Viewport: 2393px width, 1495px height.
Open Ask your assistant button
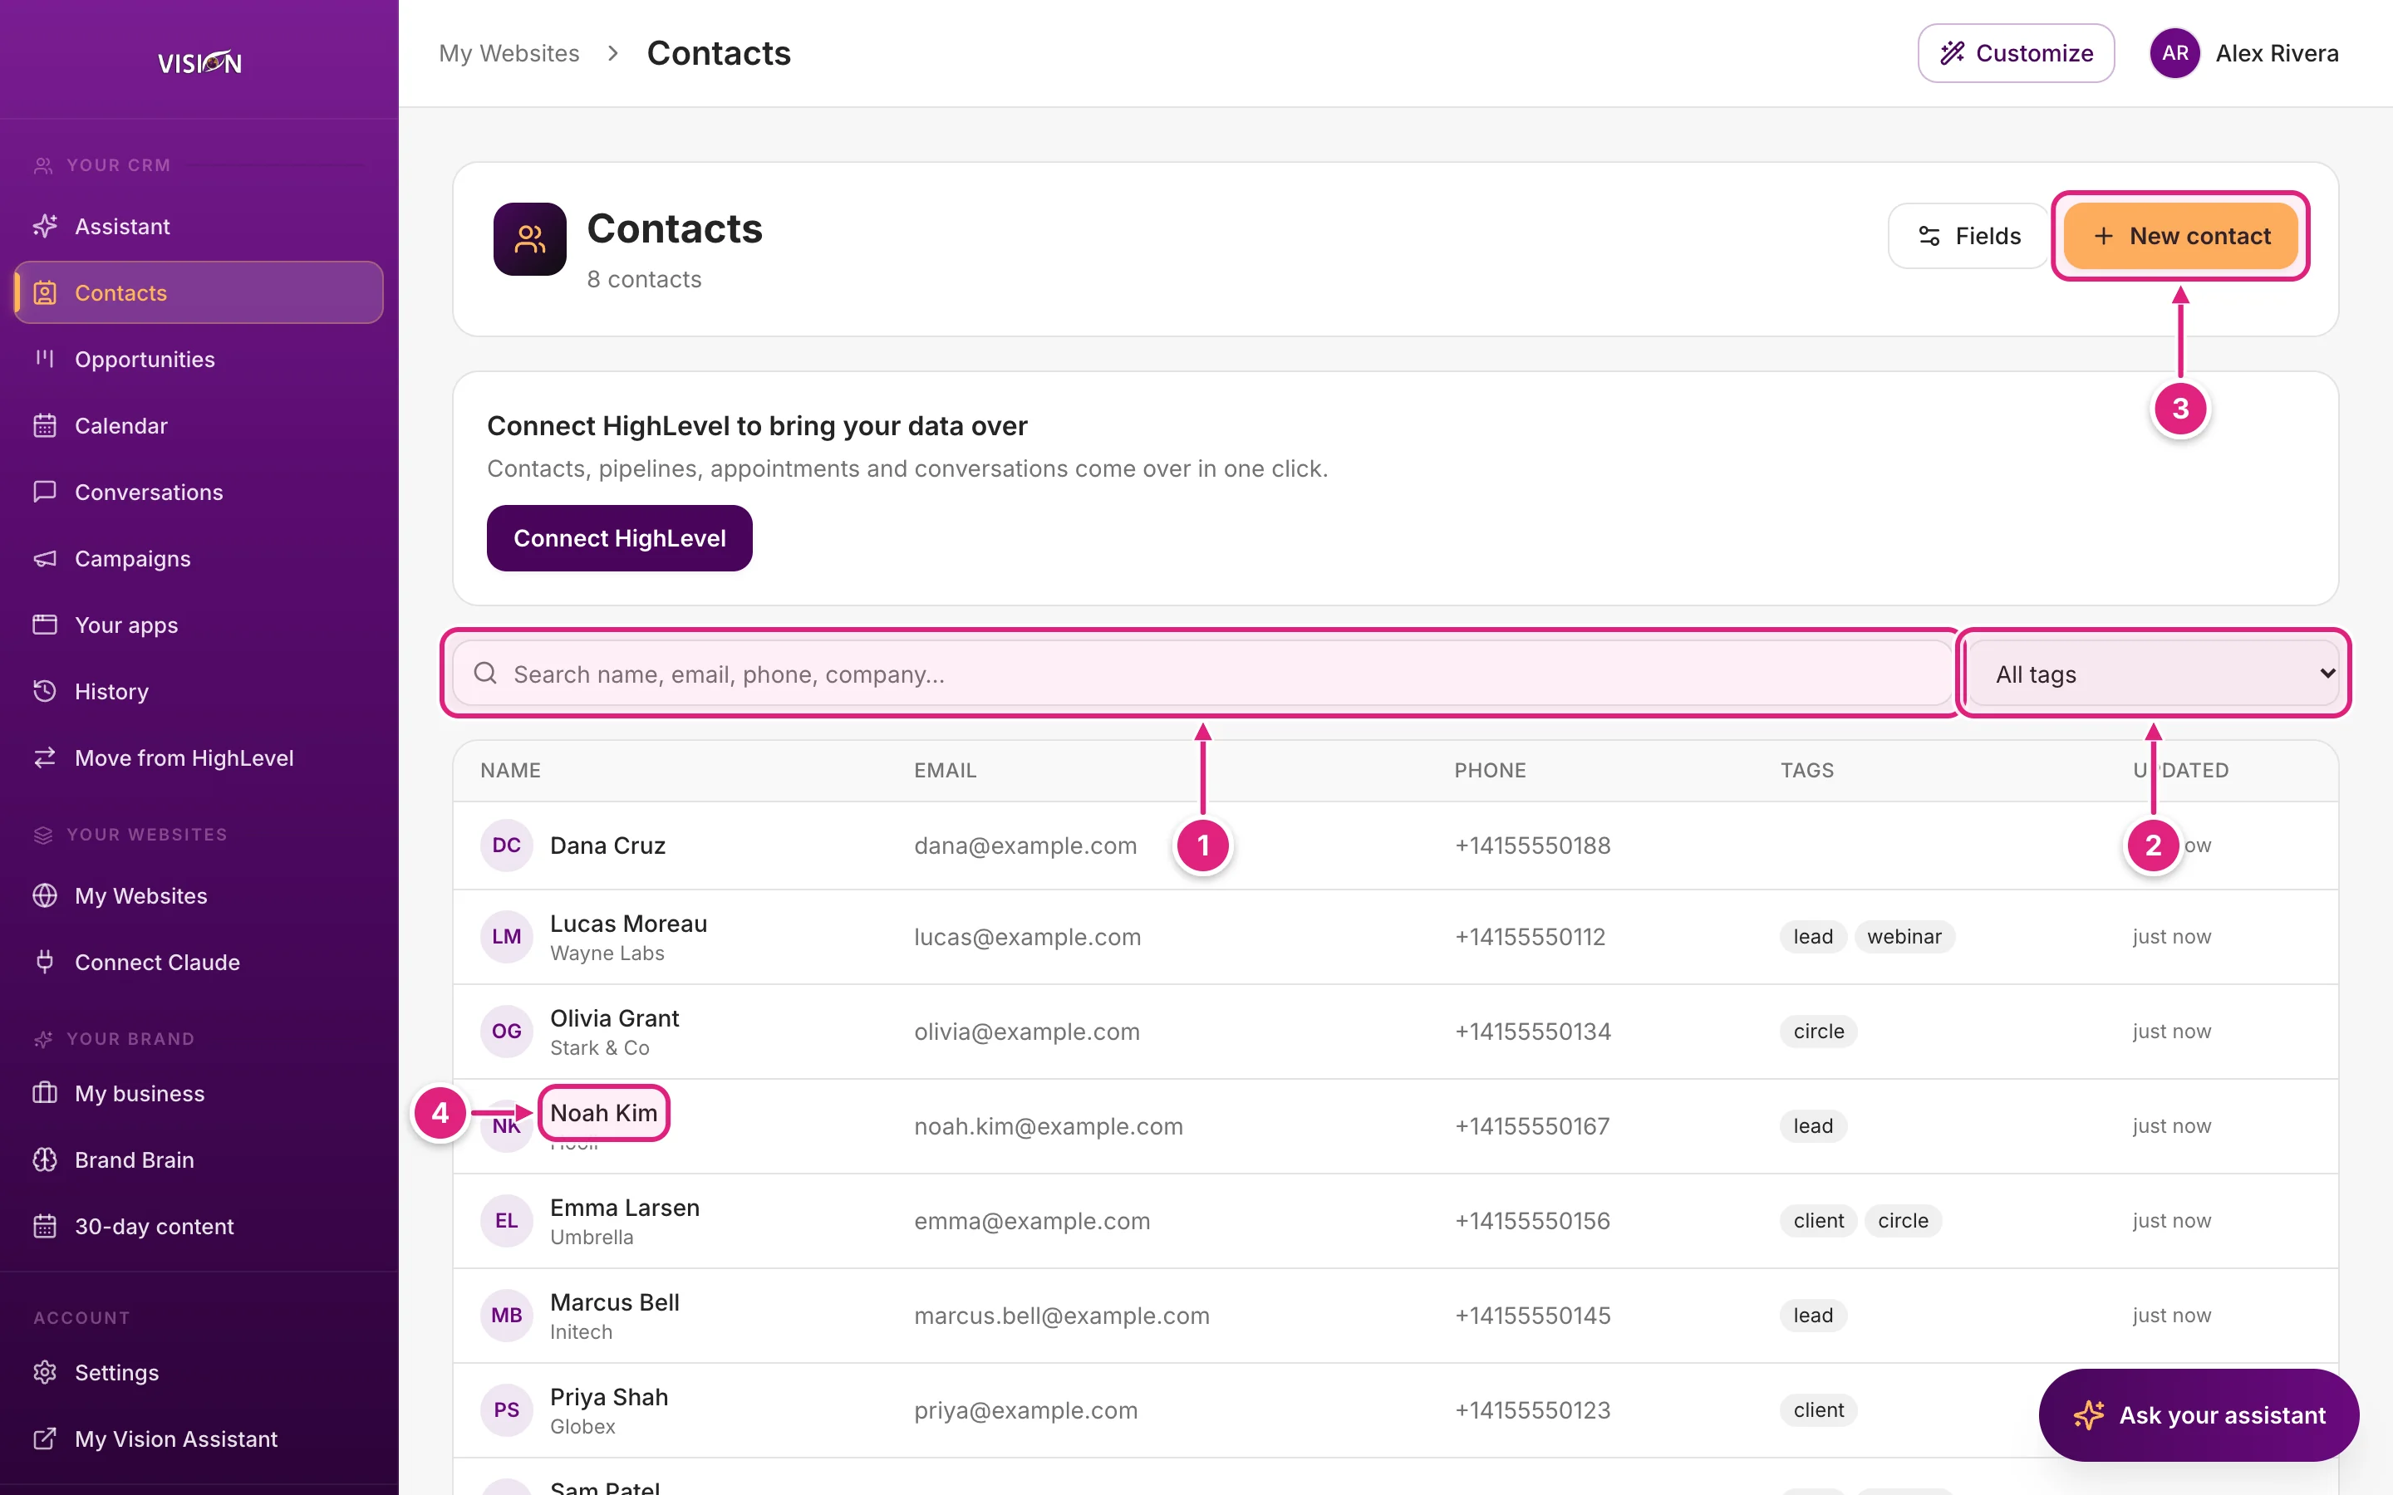(x=2199, y=1415)
